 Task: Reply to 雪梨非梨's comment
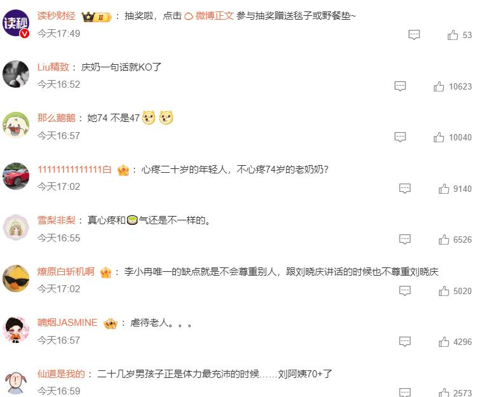(405, 239)
